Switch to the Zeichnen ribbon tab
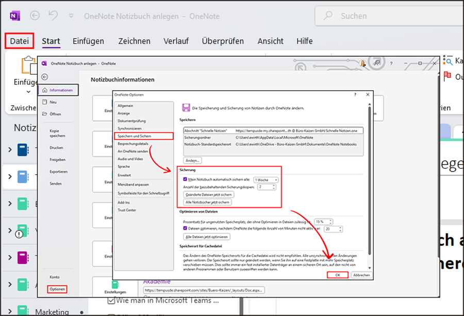Image resolution: width=464 pixels, height=316 pixels. 135,41
